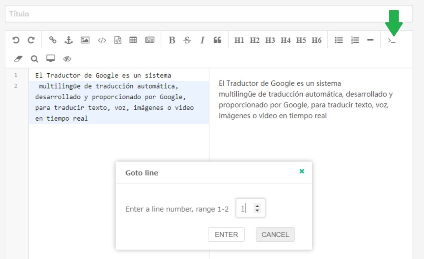Click the 'Enter a line number, range 1-2' label
Viewport: 424px width, 259px height.
click(x=177, y=209)
